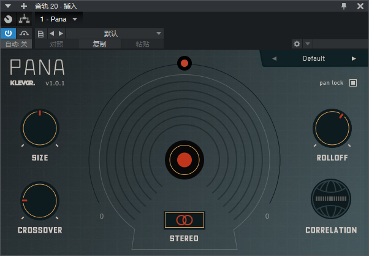Toggle the pan lock checkbox
Viewport: 369px width, 256px height.
(353, 83)
